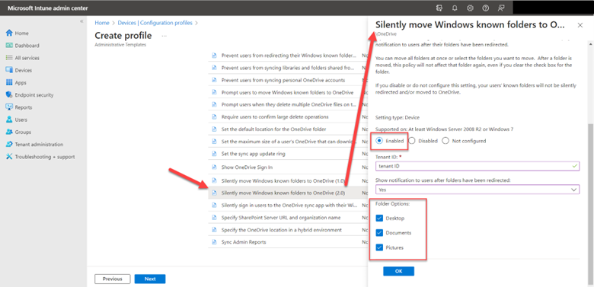The image size is (594, 287).
Task: Click the OK button
Action: (x=398, y=271)
